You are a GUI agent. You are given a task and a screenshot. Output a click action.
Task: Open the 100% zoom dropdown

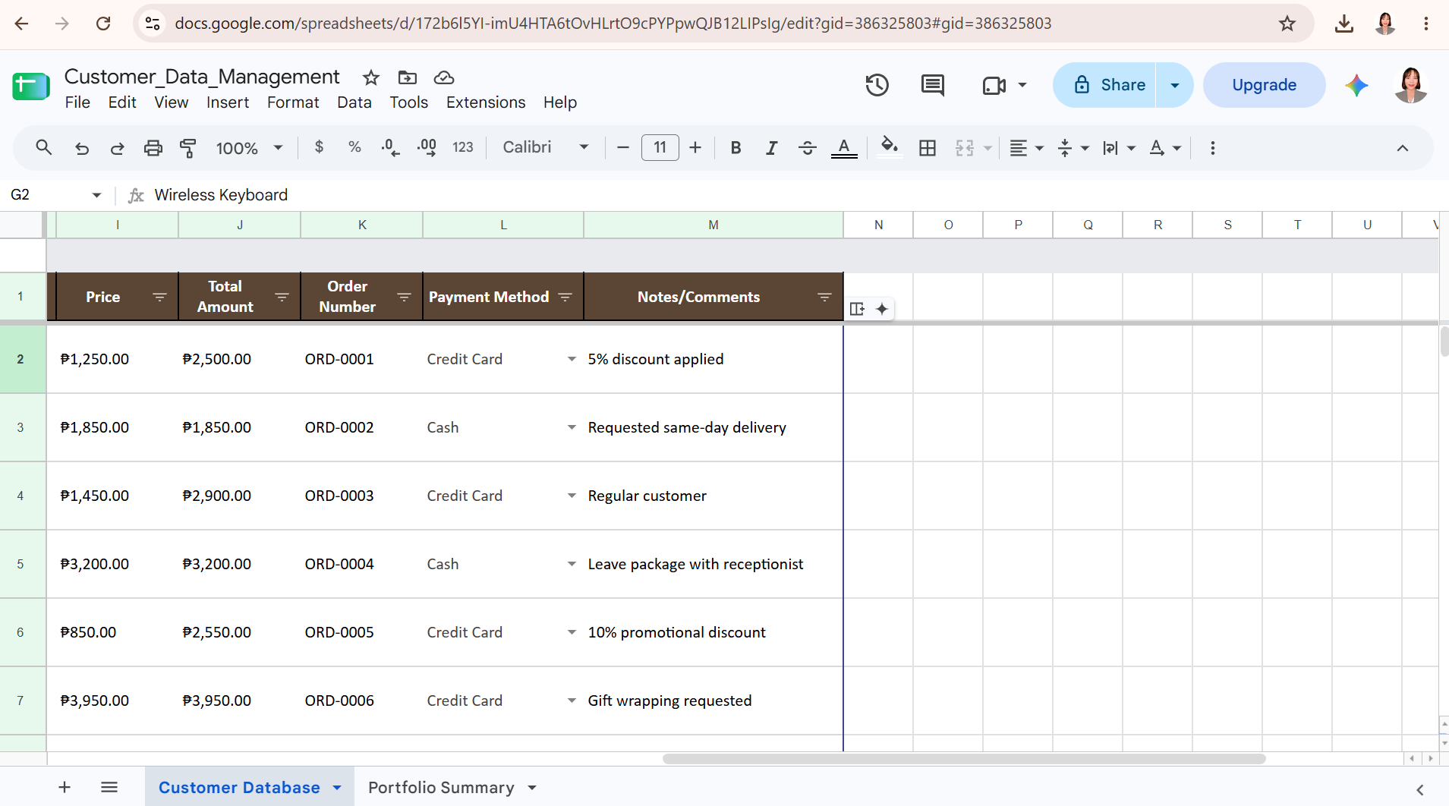(x=250, y=148)
